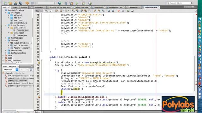Image resolution: width=202 pixels, height=113 pixels.
Task: Open the dropdown arrow beside the globe icon
Action: (x=62, y=3)
